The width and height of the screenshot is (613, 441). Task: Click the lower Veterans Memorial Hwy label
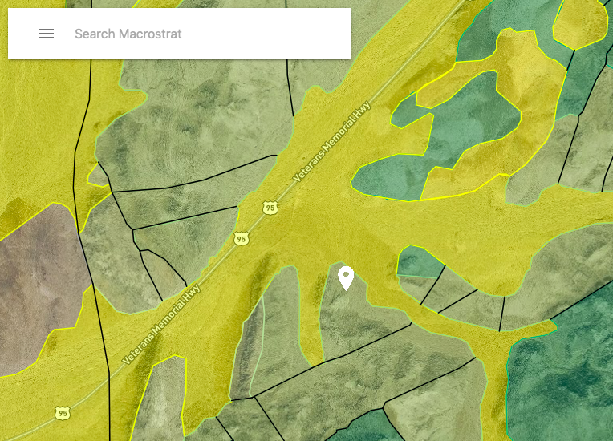[161, 324]
